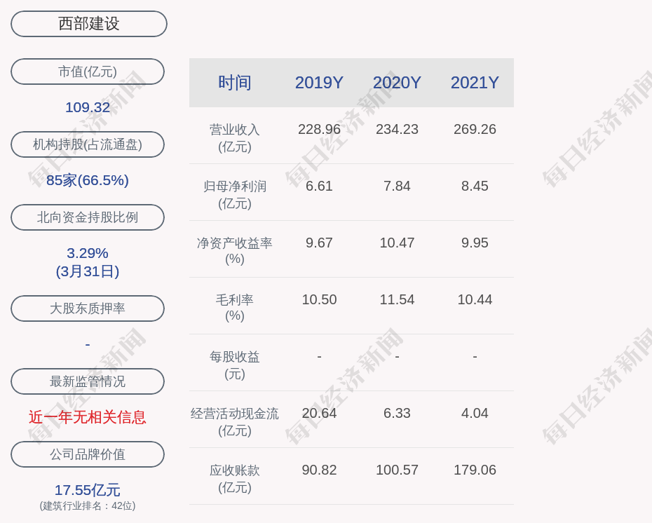Click the cash flow value 4.04
Viewport: 652px width, 523px height.
click(x=475, y=413)
